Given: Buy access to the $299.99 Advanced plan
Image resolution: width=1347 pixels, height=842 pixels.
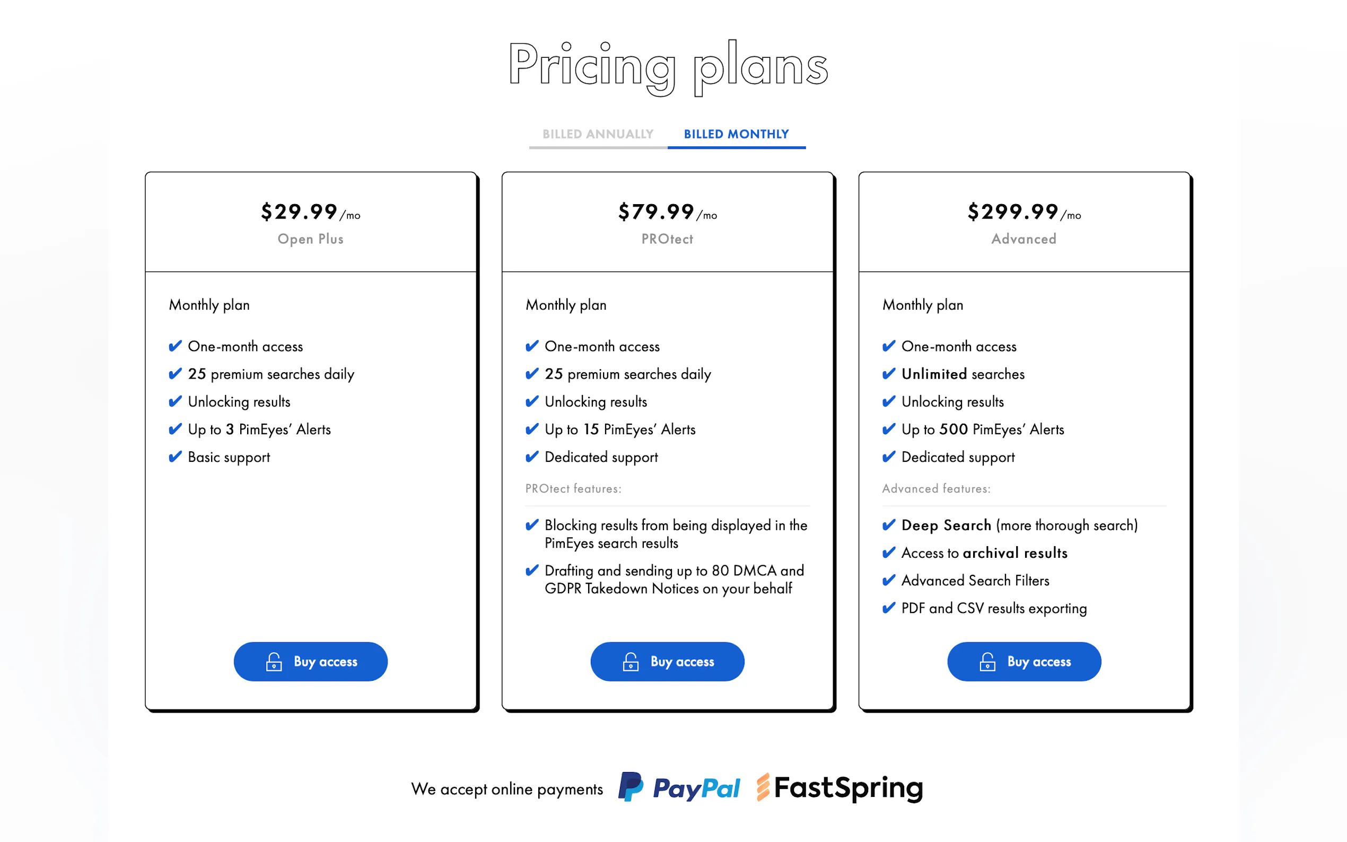Looking at the screenshot, I should [1024, 662].
